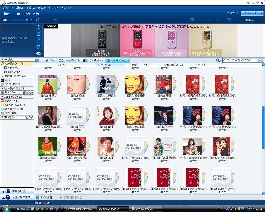The image size is (265, 212).
Task: Switch to Ssv-5.0-PA-DL taskbar window
Action: (146, 209)
